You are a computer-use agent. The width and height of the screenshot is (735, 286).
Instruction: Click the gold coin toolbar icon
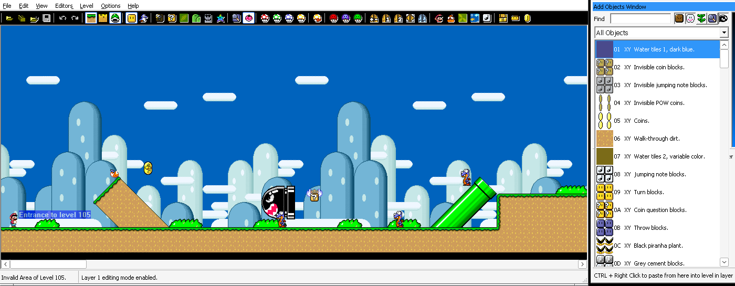coord(528,18)
